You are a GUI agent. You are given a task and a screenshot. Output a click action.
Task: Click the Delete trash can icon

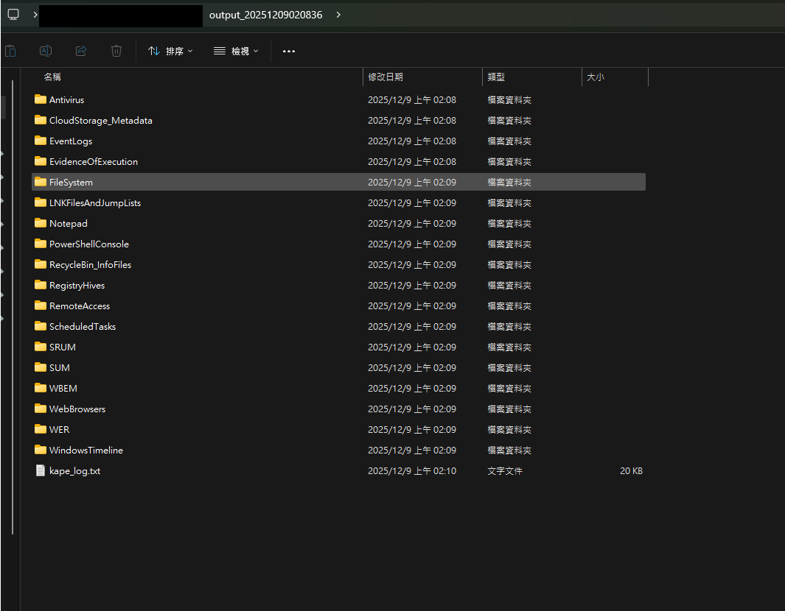(116, 51)
